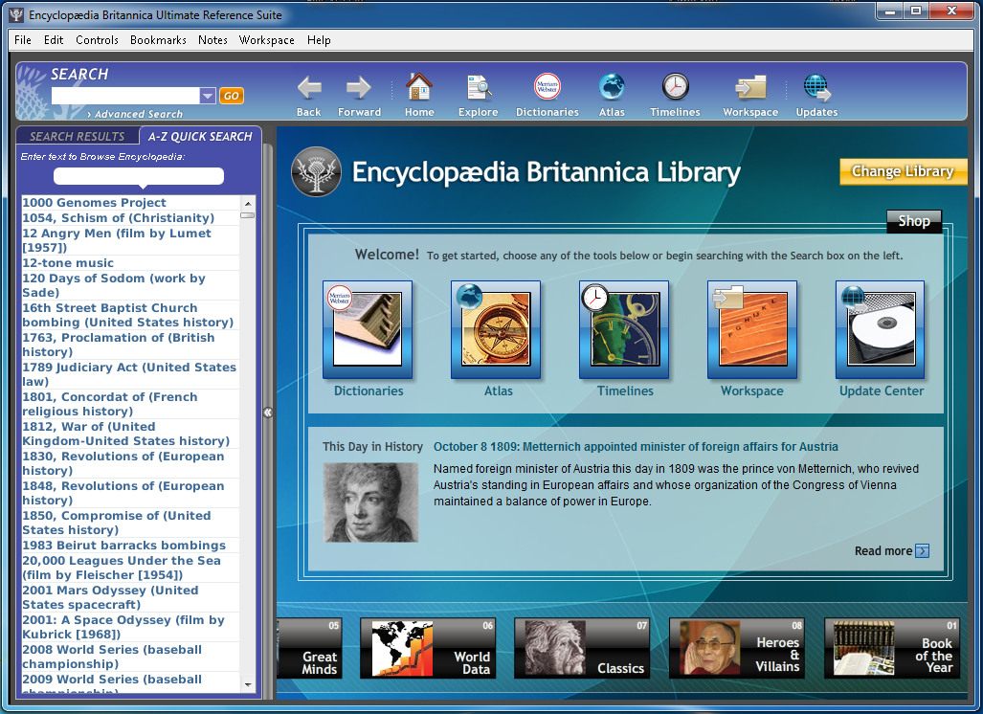983x714 pixels.
Task: Select '1850, Compromise of (United States history)'
Action: [x=130, y=523]
